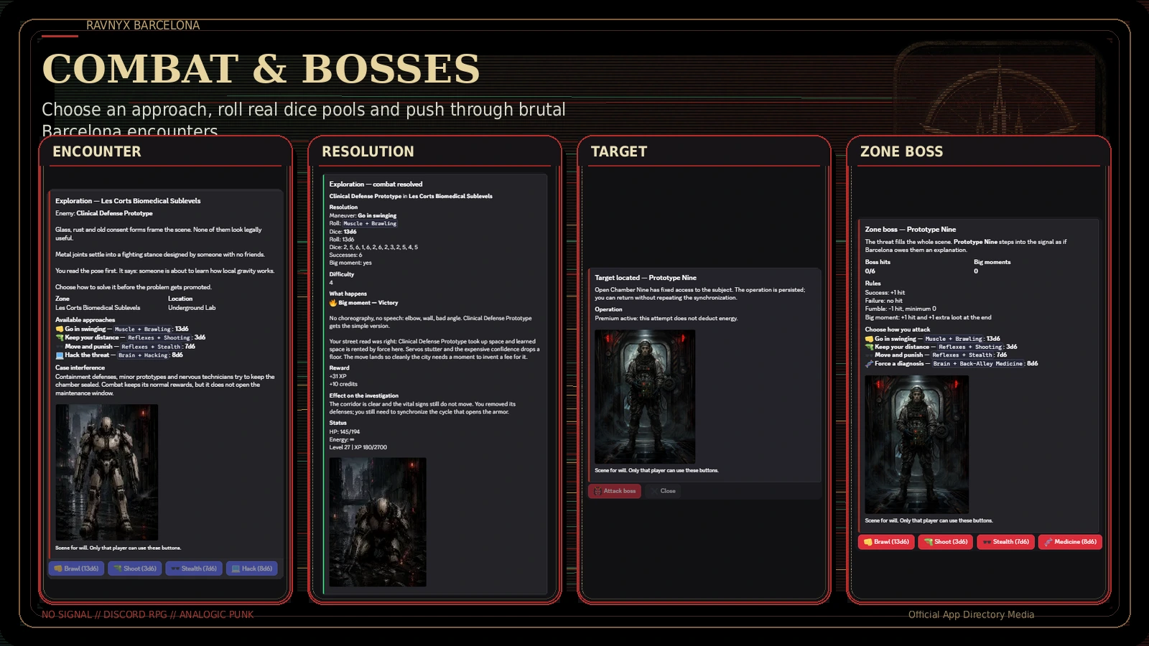Viewport: 1149px width, 646px height.
Task: Click the '+31 XP' reward line
Action: [338, 376]
